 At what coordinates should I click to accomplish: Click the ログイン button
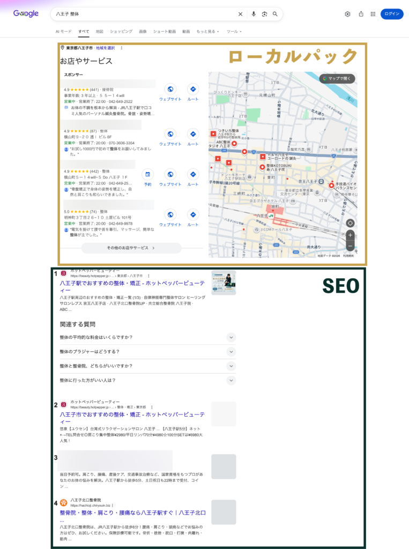coord(392,14)
